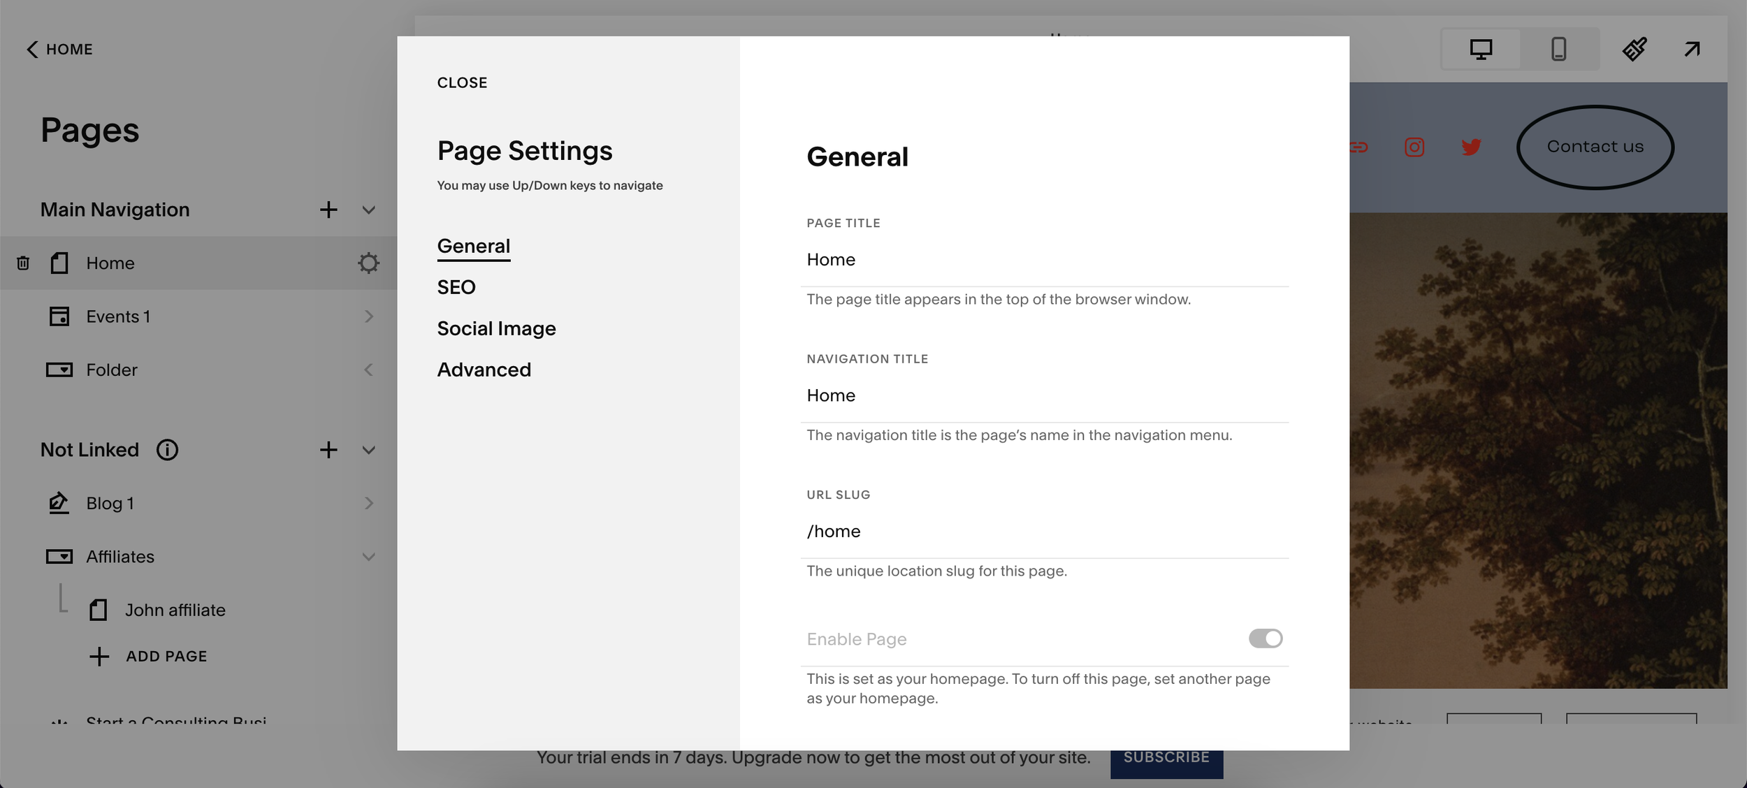1747x788 pixels.
Task: Click the expand arrow icon top right
Action: point(1692,49)
